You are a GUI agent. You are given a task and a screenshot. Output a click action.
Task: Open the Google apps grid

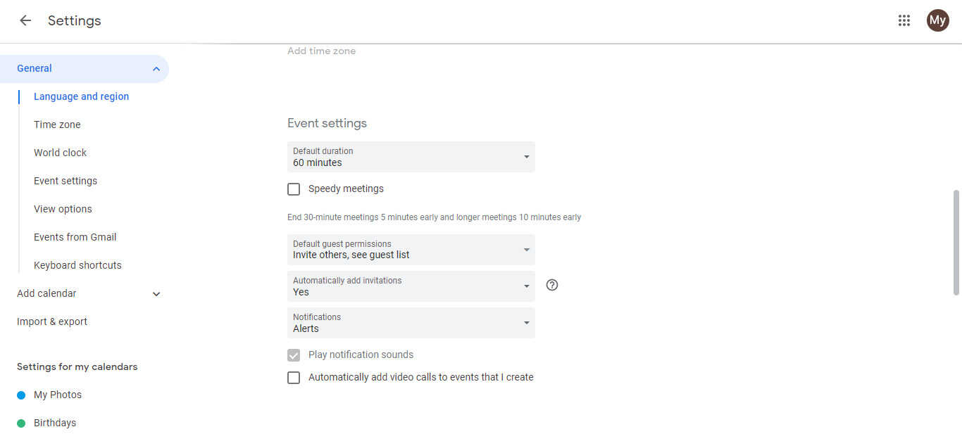coord(904,20)
